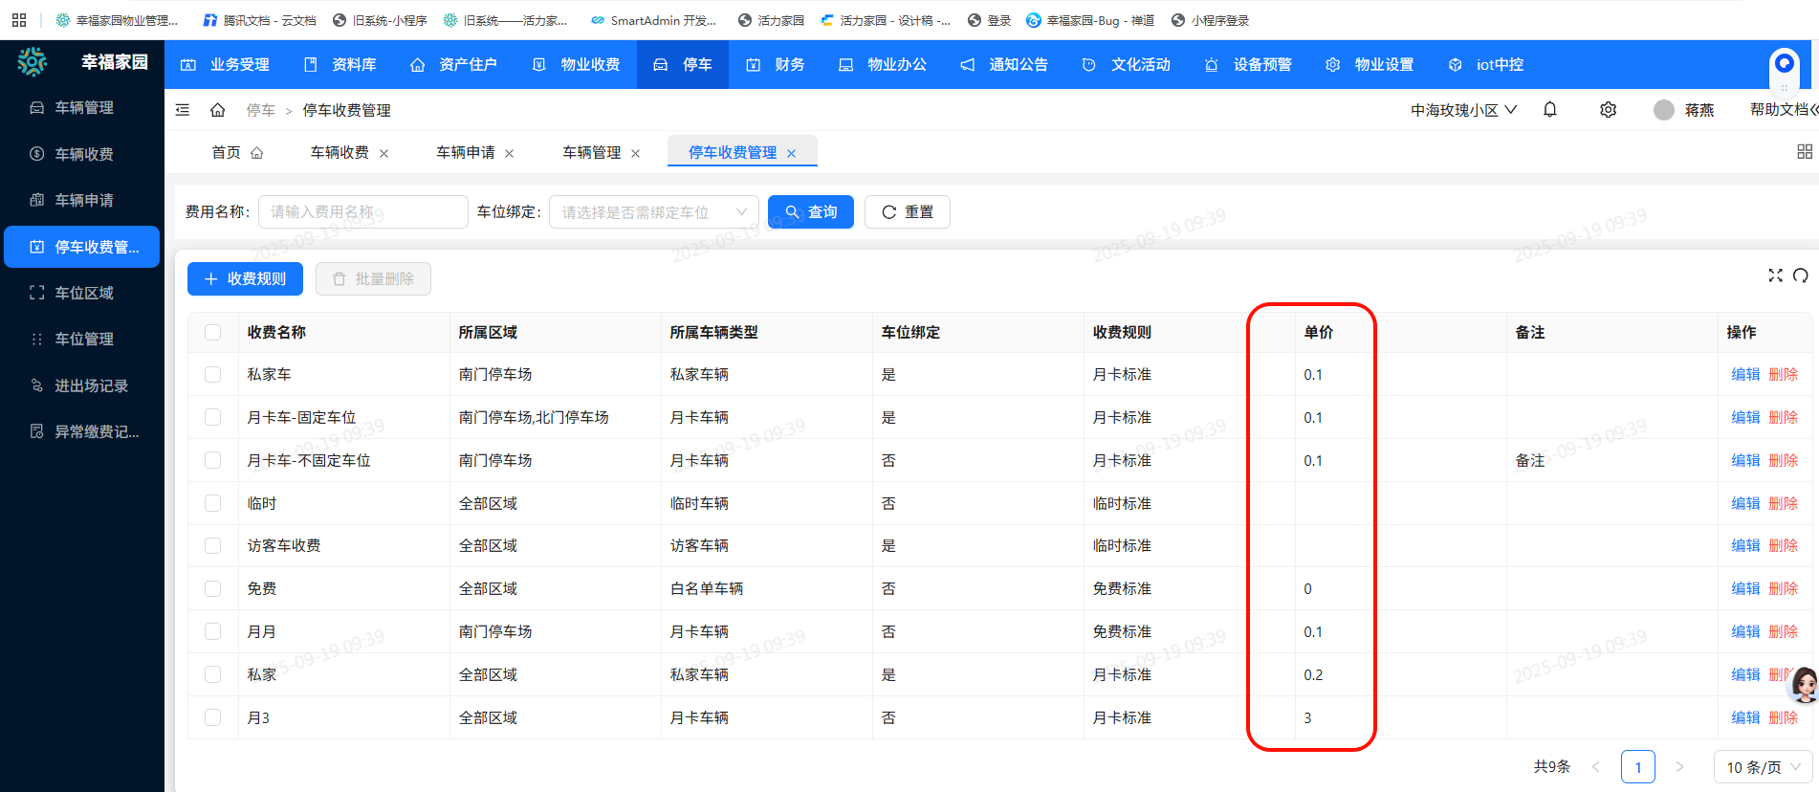The width and height of the screenshot is (1819, 792).
Task: Focus 费用名称 input field
Action: pyautogui.click(x=363, y=211)
